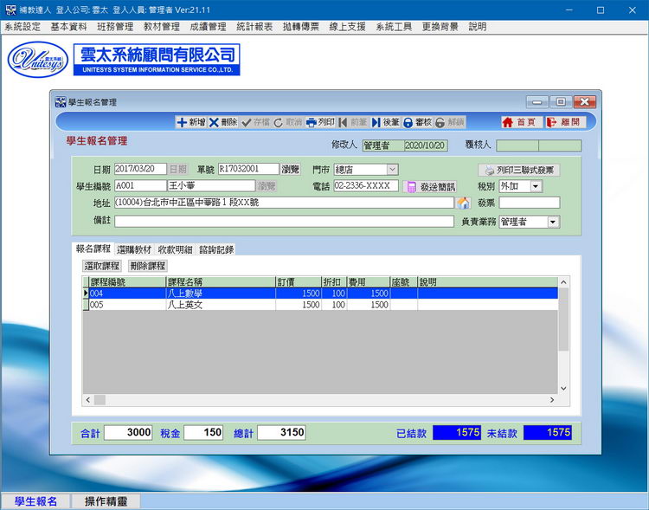Click the 刪除 (delete) toolbar button
Image resolution: width=649 pixels, height=510 pixels.
[x=223, y=122]
